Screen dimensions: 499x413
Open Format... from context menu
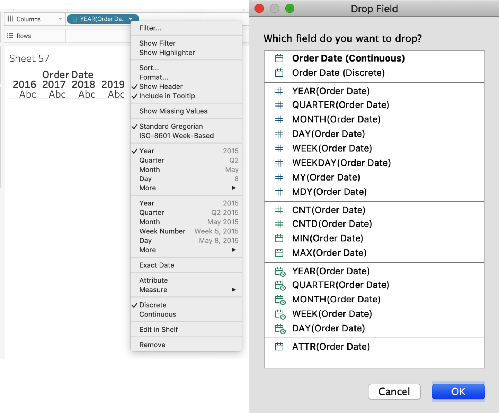186,77
